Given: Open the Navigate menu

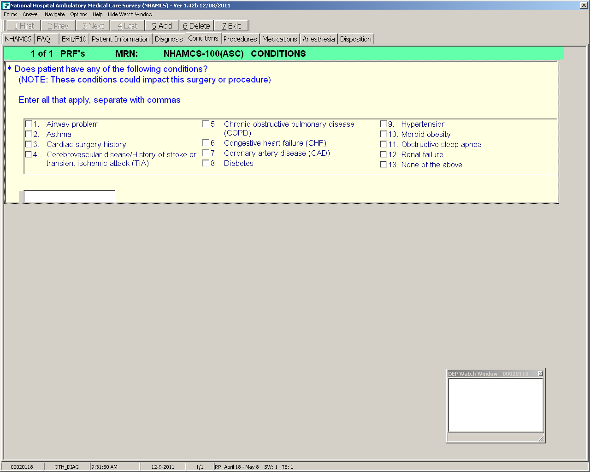Looking at the screenshot, I should click(55, 14).
